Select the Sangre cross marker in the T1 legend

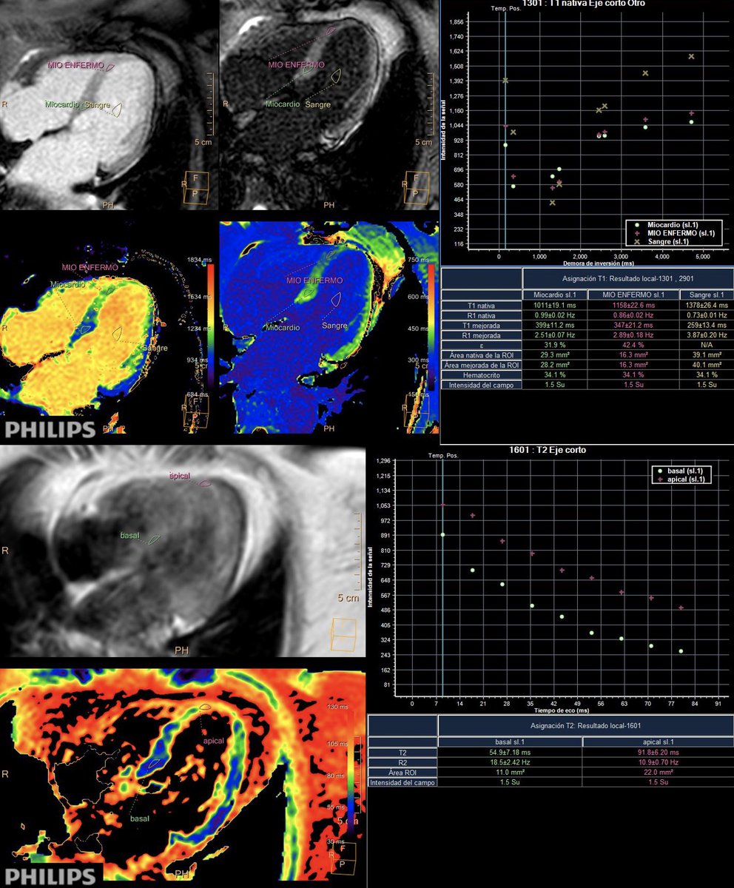[638, 241]
